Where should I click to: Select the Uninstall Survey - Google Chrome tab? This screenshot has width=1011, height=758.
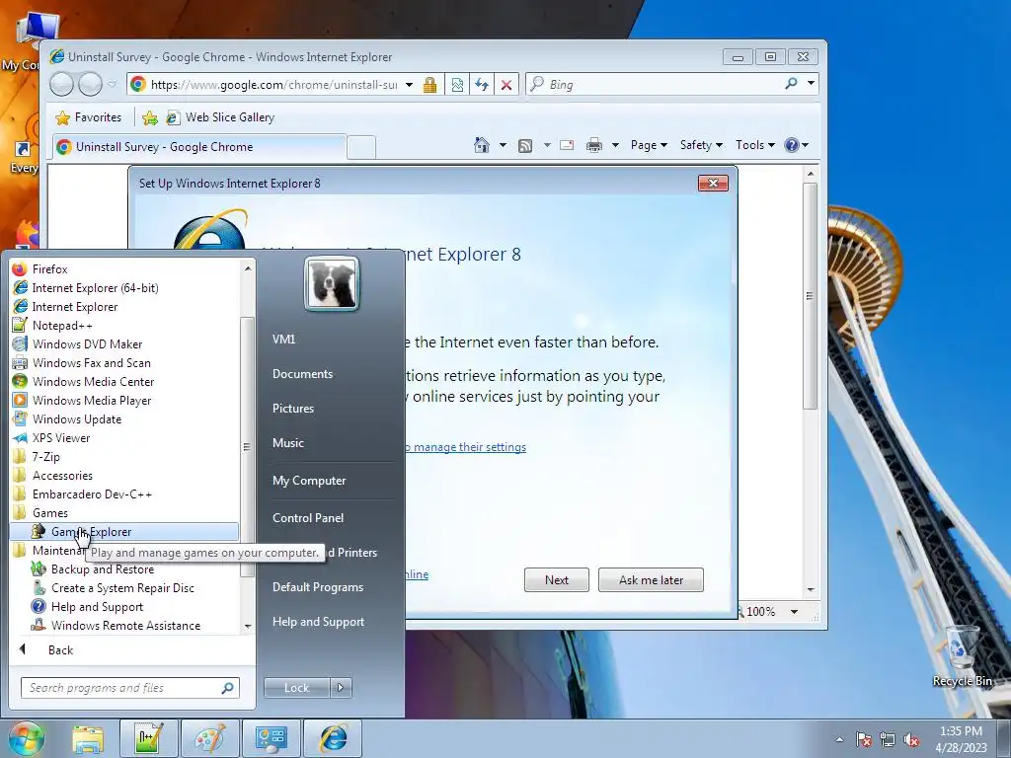pyautogui.click(x=198, y=147)
